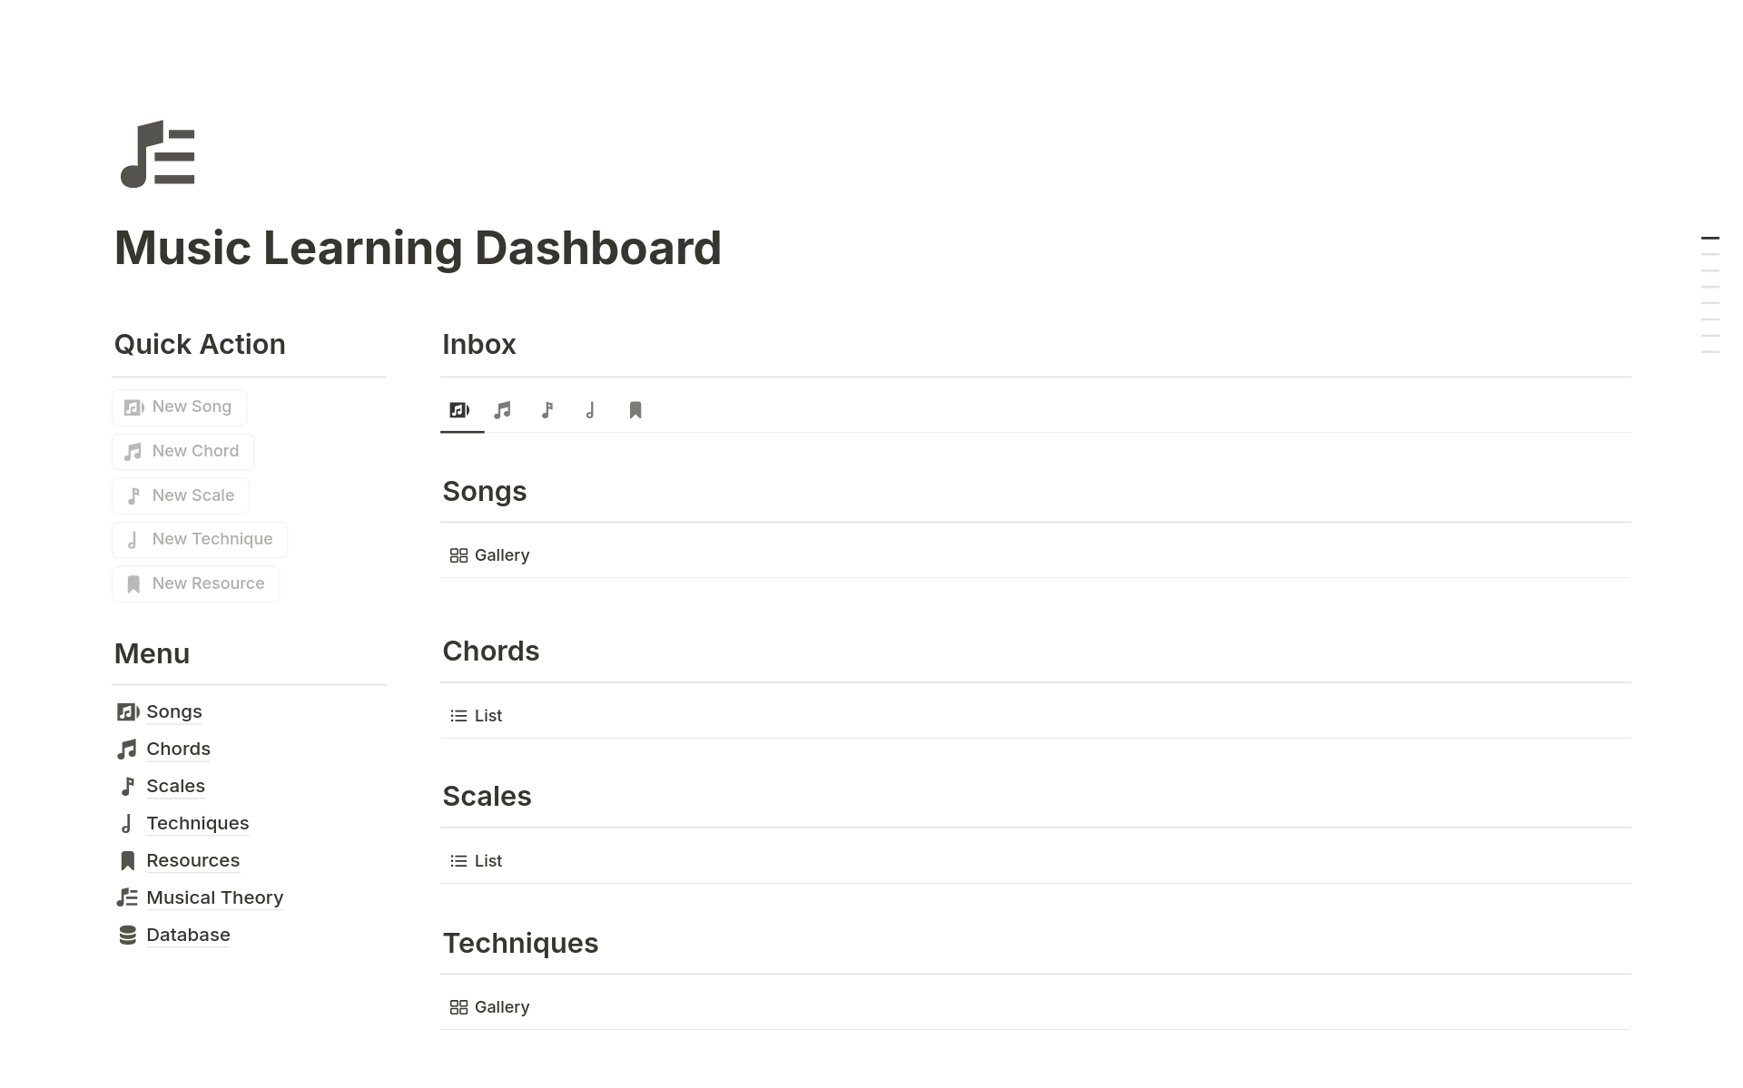This screenshot has height=1088, width=1743.
Task: Go to the Resources page in Menu
Action: point(192,860)
